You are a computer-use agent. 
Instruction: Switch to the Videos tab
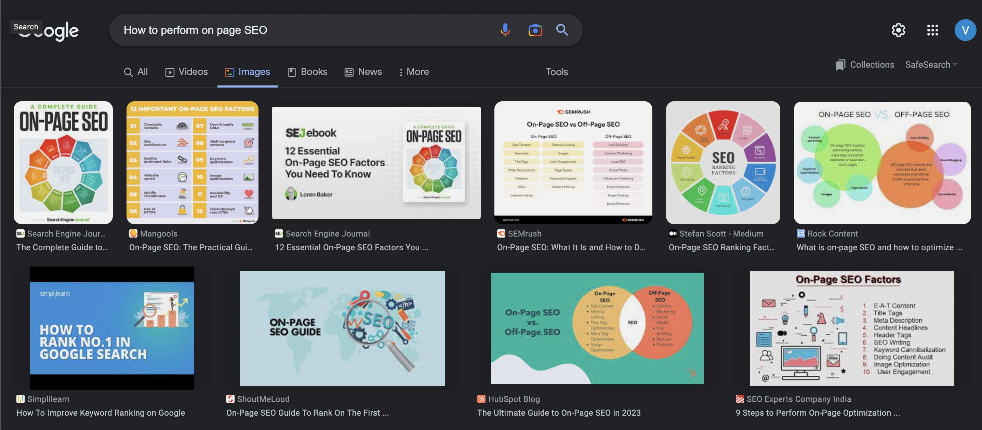[x=186, y=72]
